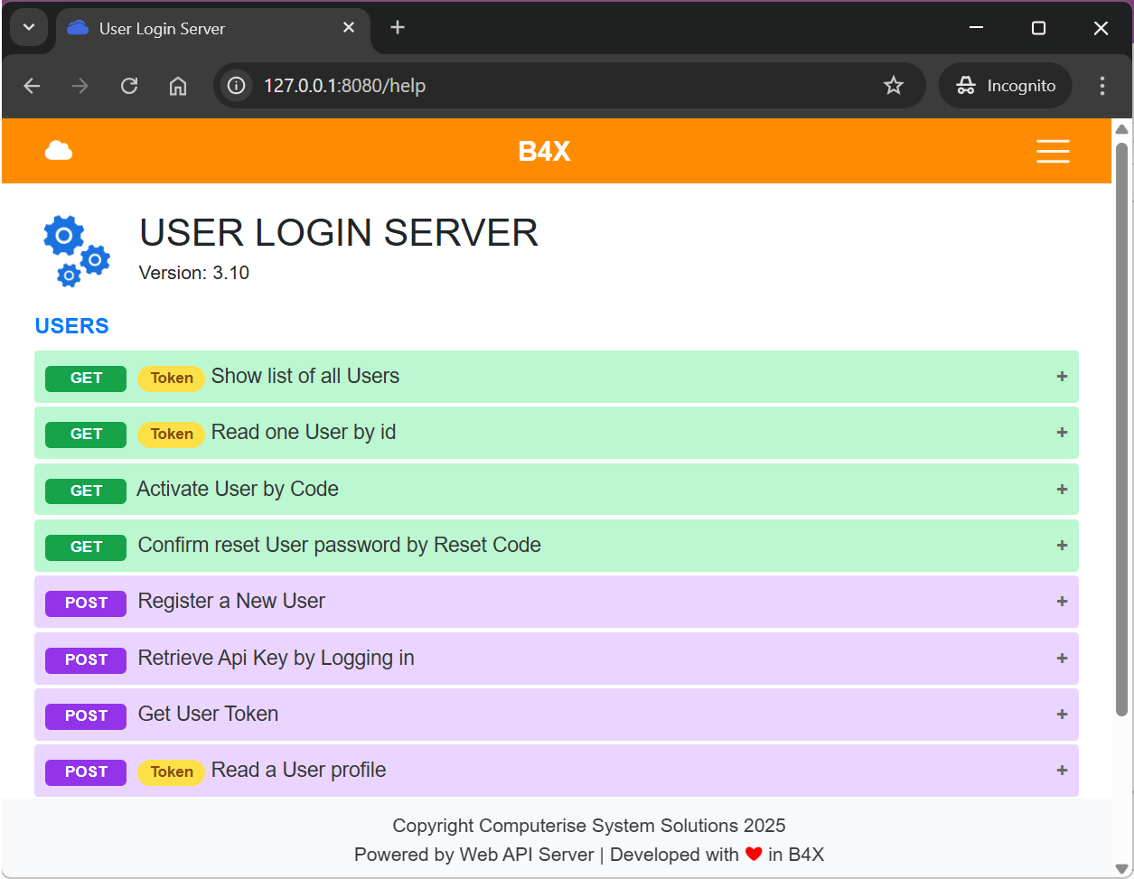Screen dimensions: 1134x879
Task: Expand the Get User Token row
Action: tap(1062, 714)
